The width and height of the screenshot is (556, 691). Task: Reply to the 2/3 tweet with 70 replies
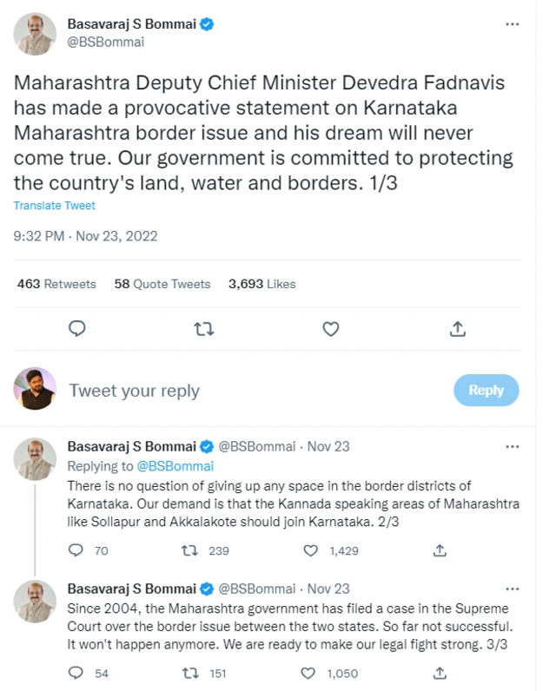(76, 550)
